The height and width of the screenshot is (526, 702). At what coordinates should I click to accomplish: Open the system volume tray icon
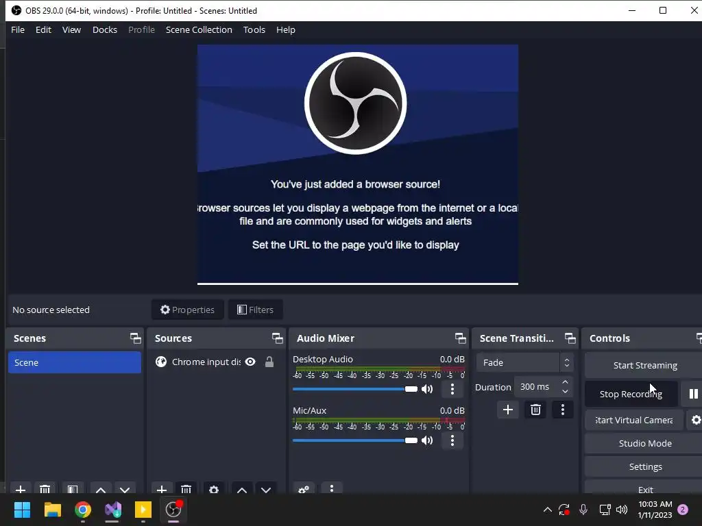(x=622, y=510)
